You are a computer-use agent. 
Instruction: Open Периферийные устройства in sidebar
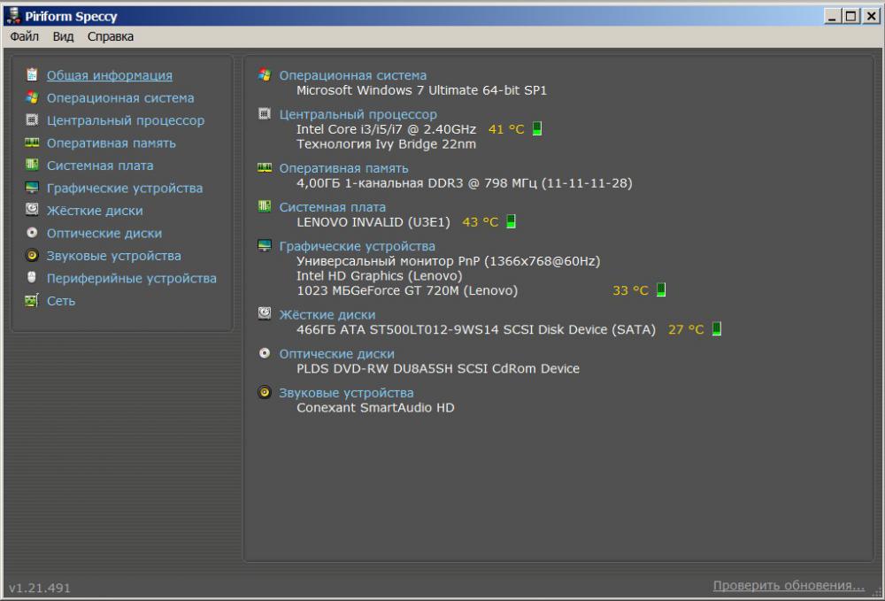pyautogui.click(x=132, y=278)
